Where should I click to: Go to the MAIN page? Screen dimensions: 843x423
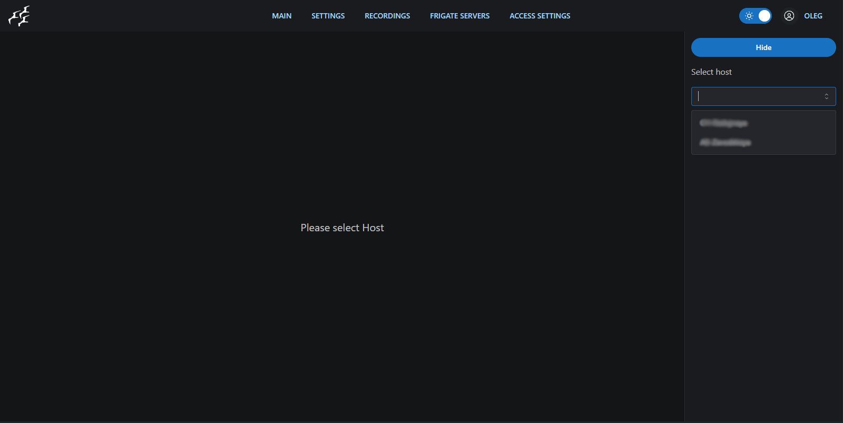click(x=281, y=16)
